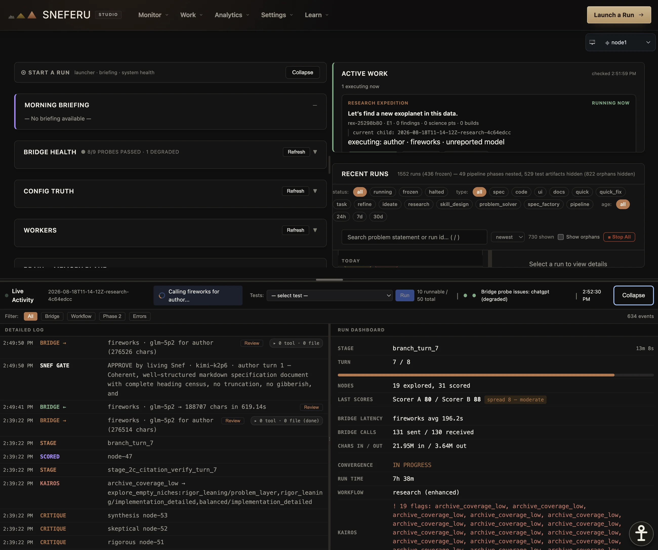Open the Work menu
The width and height of the screenshot is (658, 550).
(x=191, y=15)
